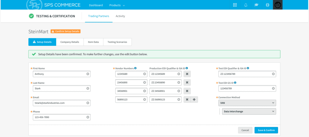Image resolution: width=309 pixels, height=137 pixels.
Task: Clear the Phone field
Action: pos(88,117)
